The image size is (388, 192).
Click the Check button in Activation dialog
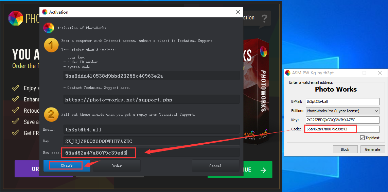67,165
